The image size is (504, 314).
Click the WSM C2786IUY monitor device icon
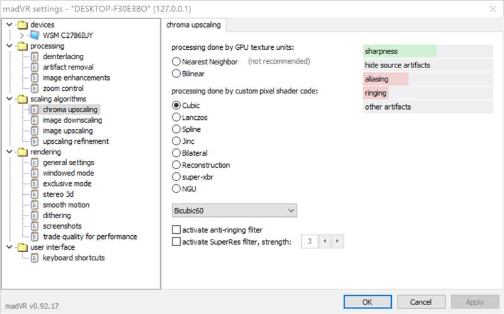click(35, 35)
